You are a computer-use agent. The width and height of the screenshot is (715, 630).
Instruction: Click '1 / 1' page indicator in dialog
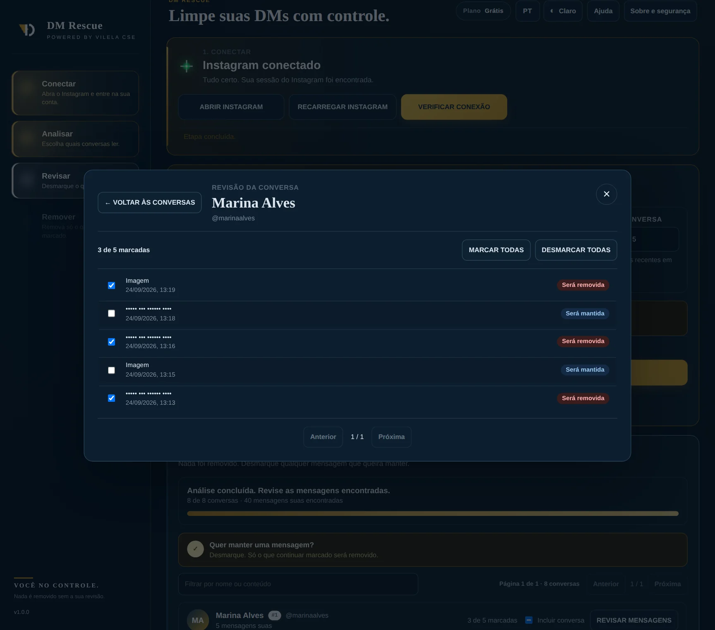click(x=357, y=437)
